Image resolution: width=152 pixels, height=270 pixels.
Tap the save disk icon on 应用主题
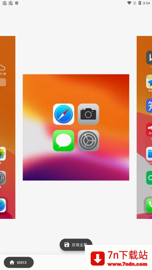[67, 245]
